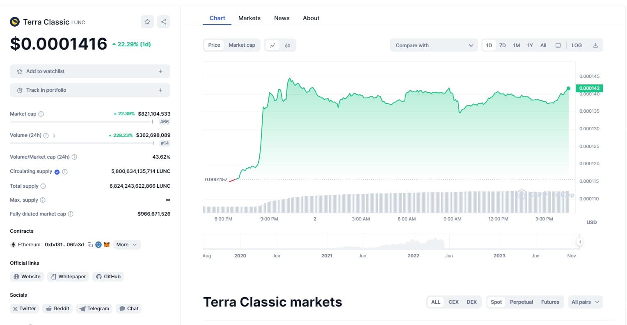Click the Fully diluted market cap info icon

71,214
